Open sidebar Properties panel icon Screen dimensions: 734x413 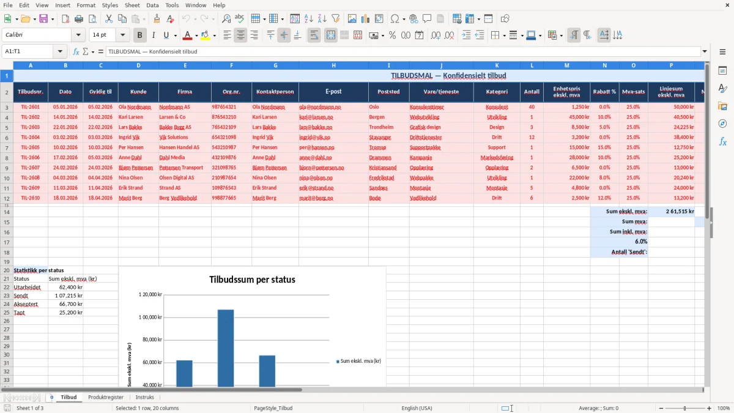pos(722,71)
